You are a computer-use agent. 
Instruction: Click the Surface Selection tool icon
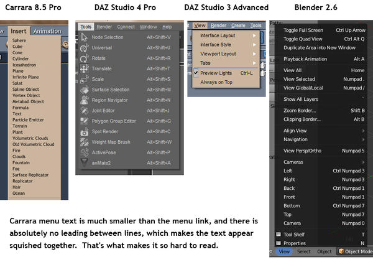coord(84,90)
